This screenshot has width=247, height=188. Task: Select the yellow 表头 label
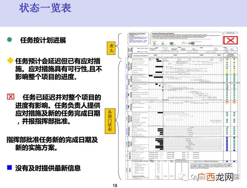click(111, 48)
